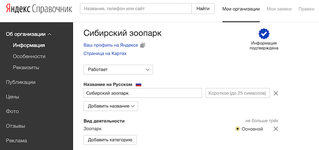The height and width of the screenshot is (150, 319).
Task: Click the не больше трёх hint text
Action: (x=262, y=121)
